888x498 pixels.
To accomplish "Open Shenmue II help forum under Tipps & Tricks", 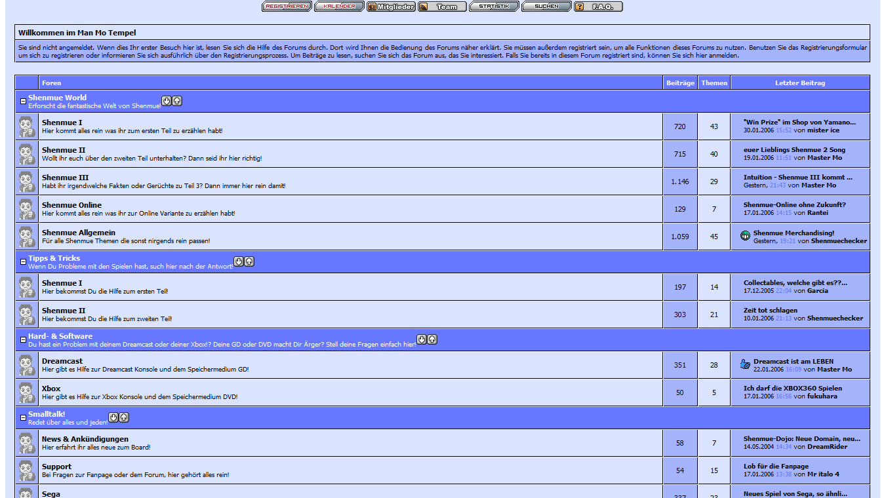I will click(64, 311).
